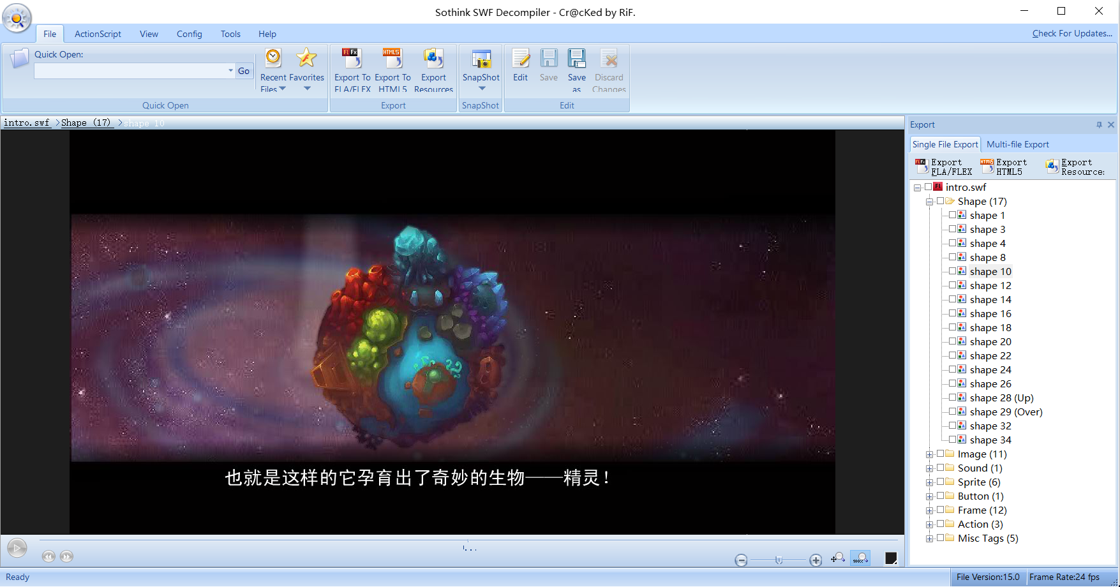
Task: Step to previous frame
Action: pyautogui.click(x=49, y=556)
